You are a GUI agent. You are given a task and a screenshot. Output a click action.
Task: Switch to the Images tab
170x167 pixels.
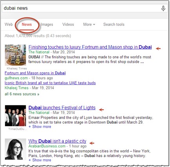click(47, 24)
